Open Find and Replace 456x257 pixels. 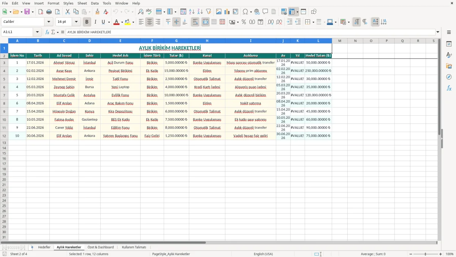click(141, 12)
